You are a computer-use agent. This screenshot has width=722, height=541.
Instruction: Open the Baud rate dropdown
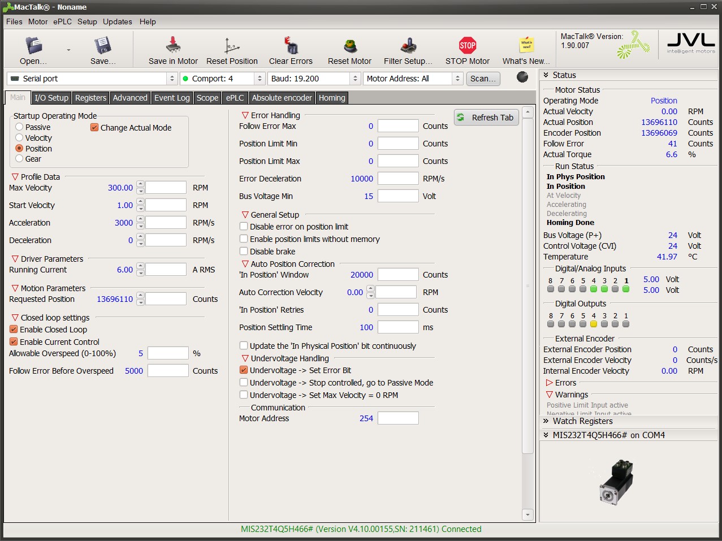314,79
